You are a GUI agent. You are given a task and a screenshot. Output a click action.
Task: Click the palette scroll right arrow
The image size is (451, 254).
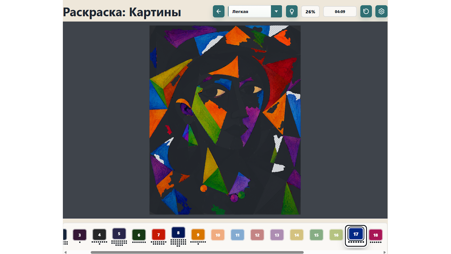384,252
